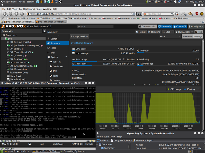Open the VLC cone icon in top panel

coord(53,2)
